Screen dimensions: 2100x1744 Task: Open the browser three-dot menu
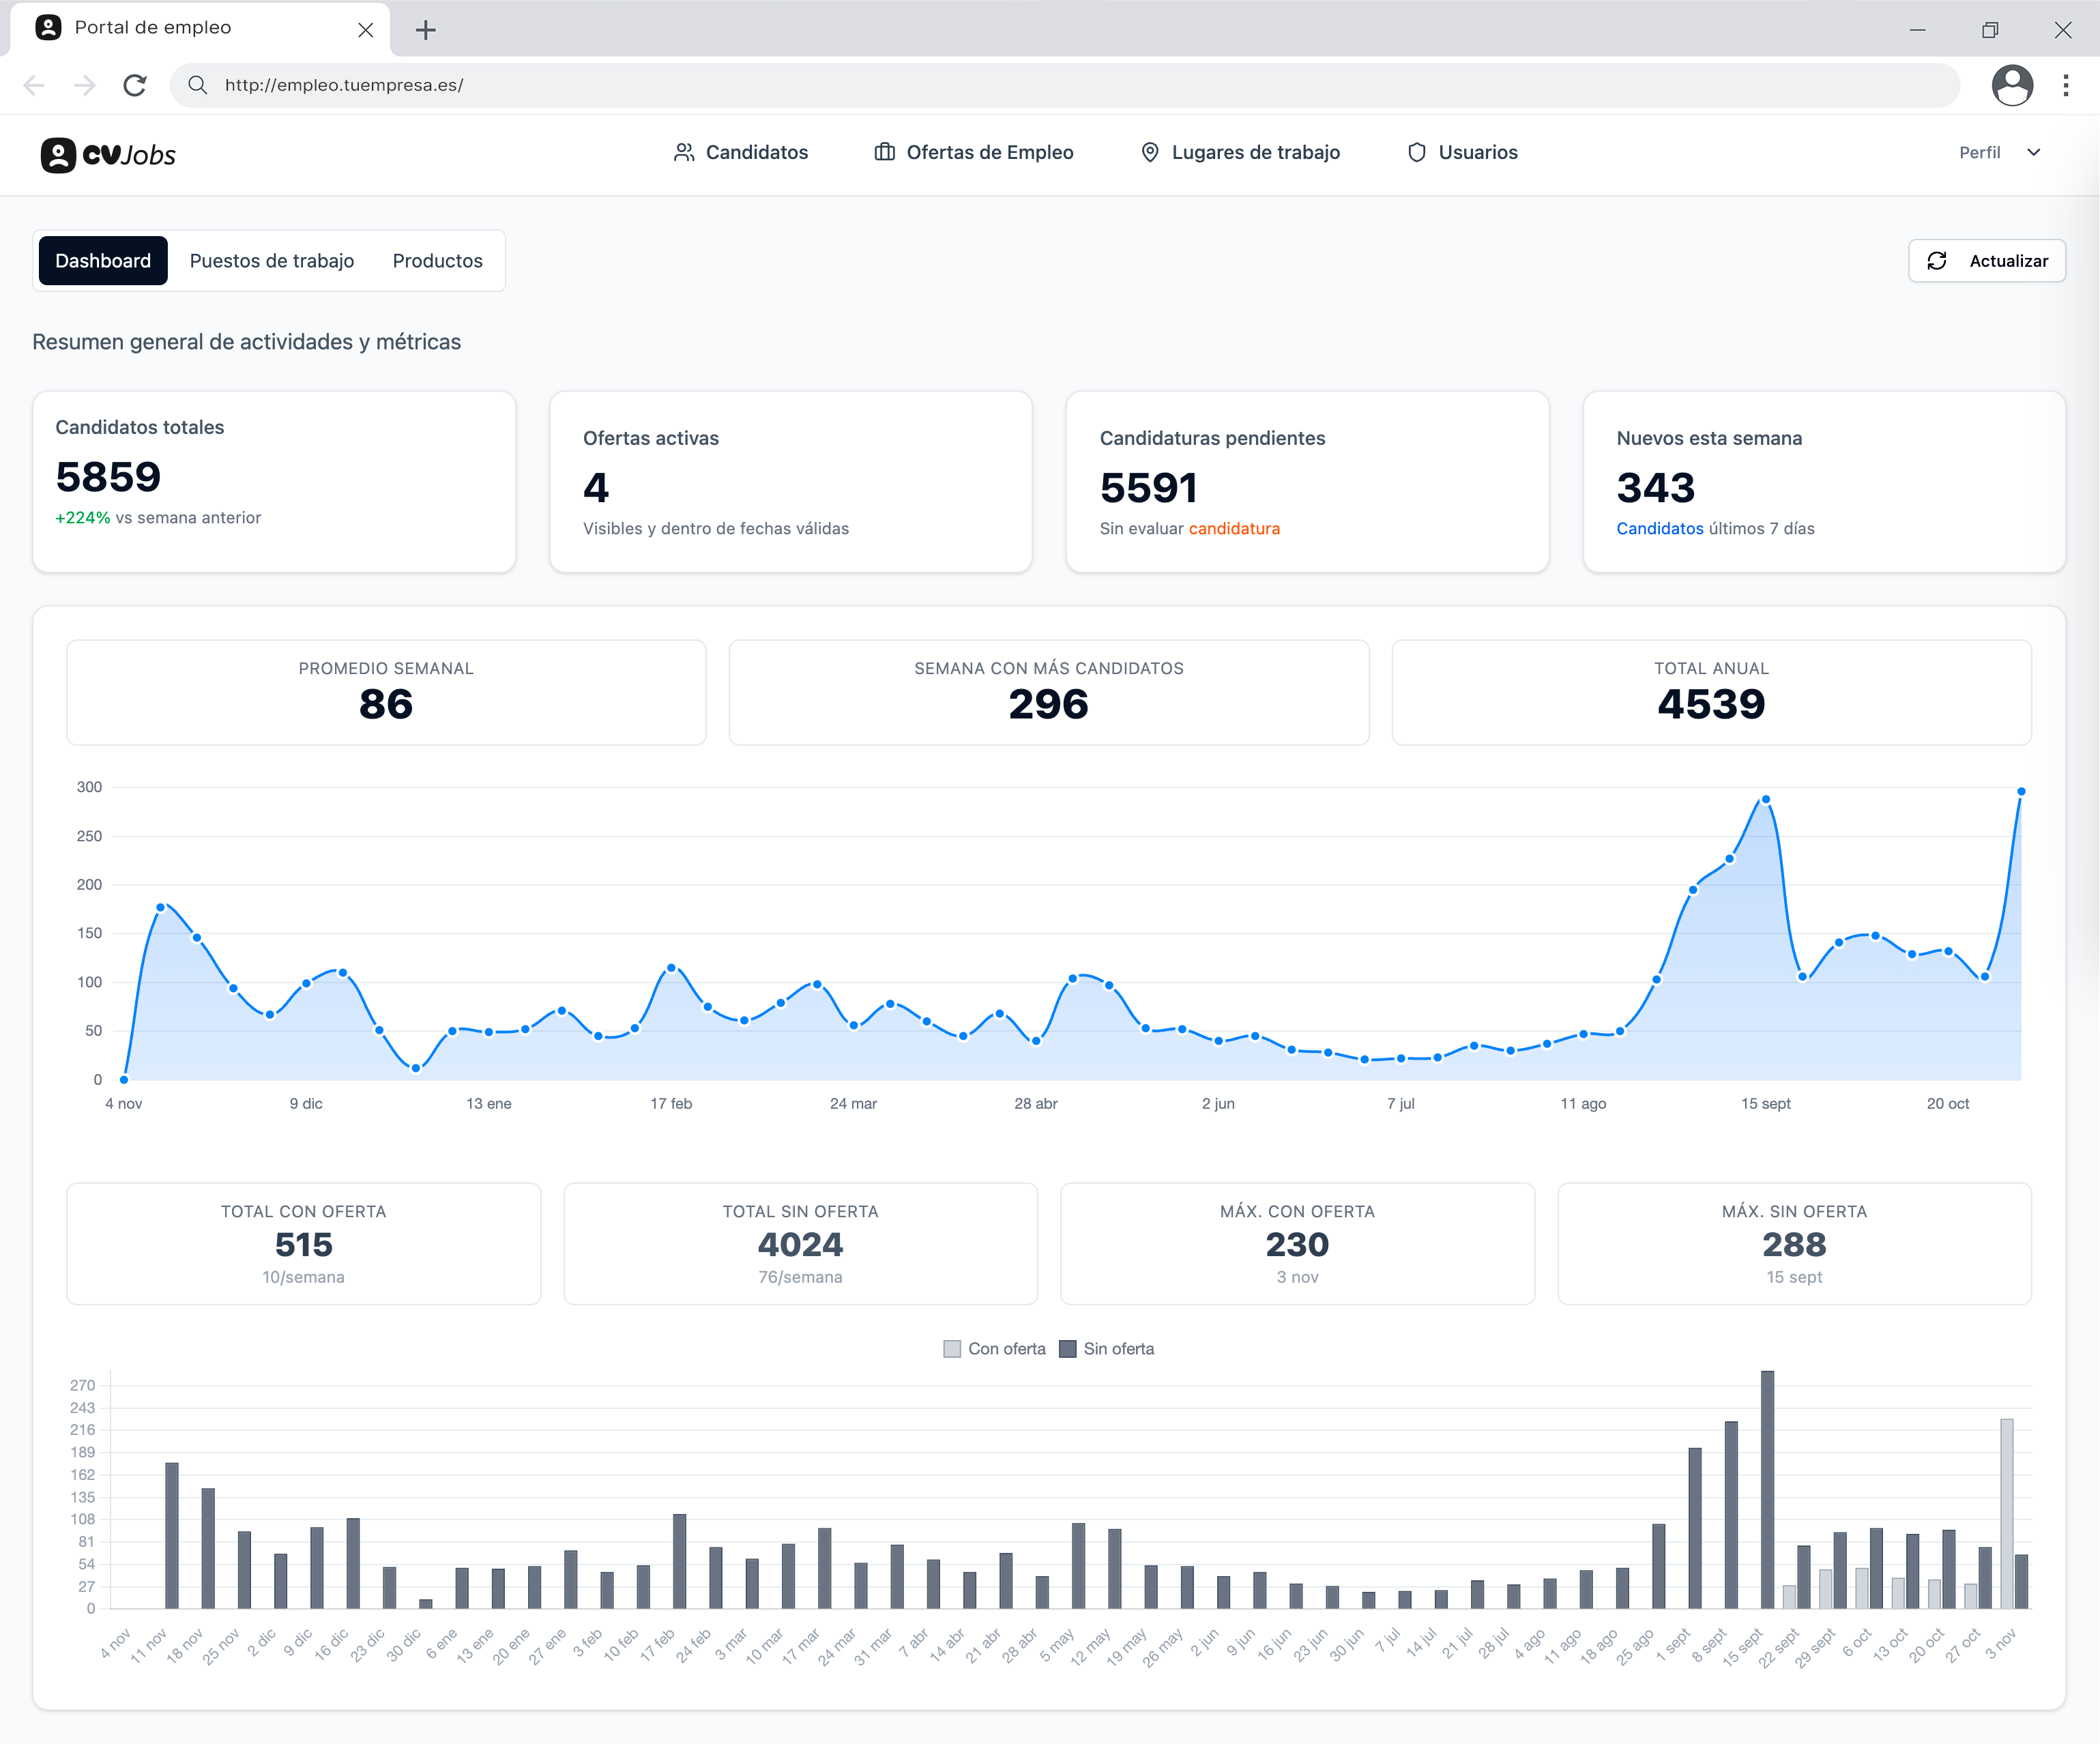2066,85
